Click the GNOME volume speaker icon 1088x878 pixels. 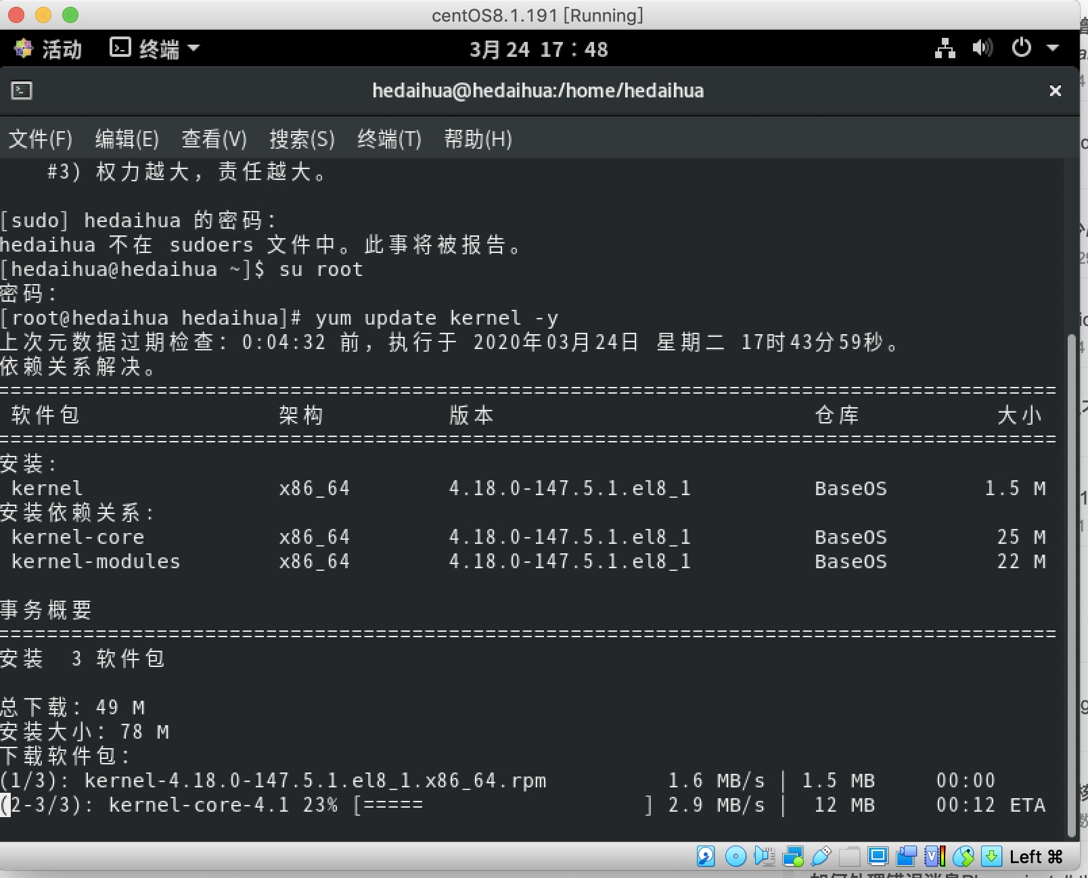[982, 48]
